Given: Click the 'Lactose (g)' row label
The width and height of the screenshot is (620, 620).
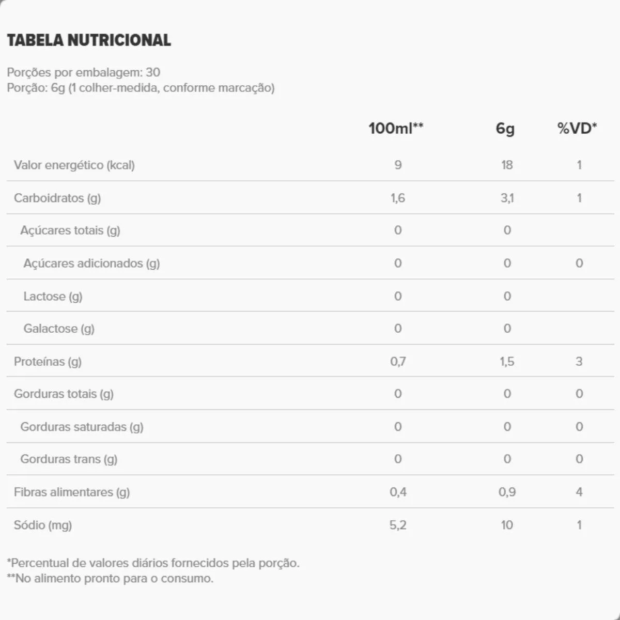Looking at the screenshot, I should point(53,297).
